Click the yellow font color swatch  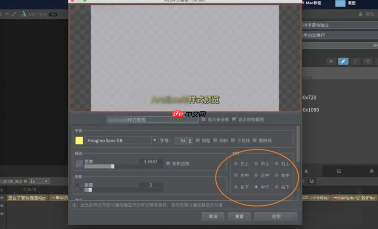coord(79,141)
